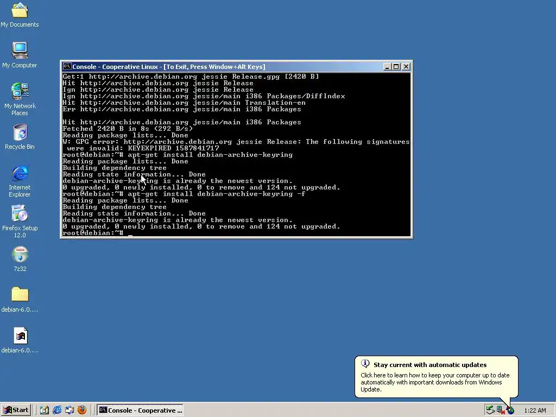Click the Console - Cooperative taskbar button

pyautogui.click(x=141, y=410)
